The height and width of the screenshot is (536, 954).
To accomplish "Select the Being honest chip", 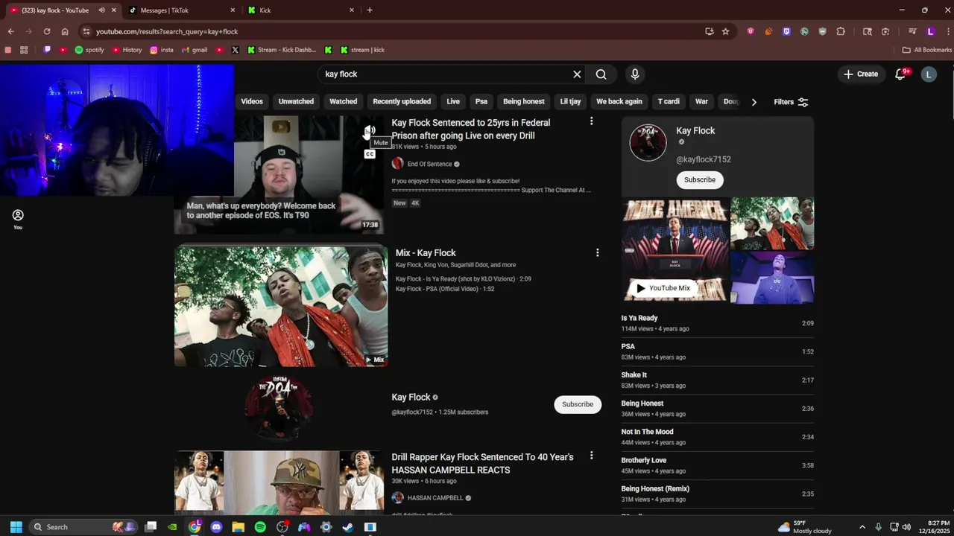I will (x=524, y=101).
